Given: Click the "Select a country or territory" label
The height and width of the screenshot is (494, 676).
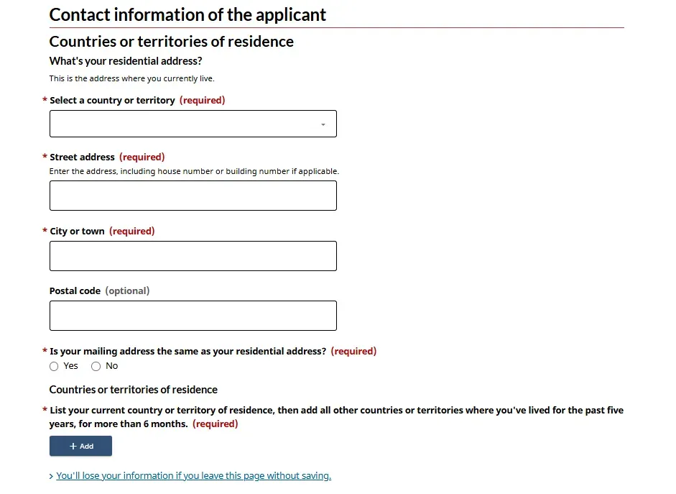Looking at the screenshot, I should pos(112,101).
